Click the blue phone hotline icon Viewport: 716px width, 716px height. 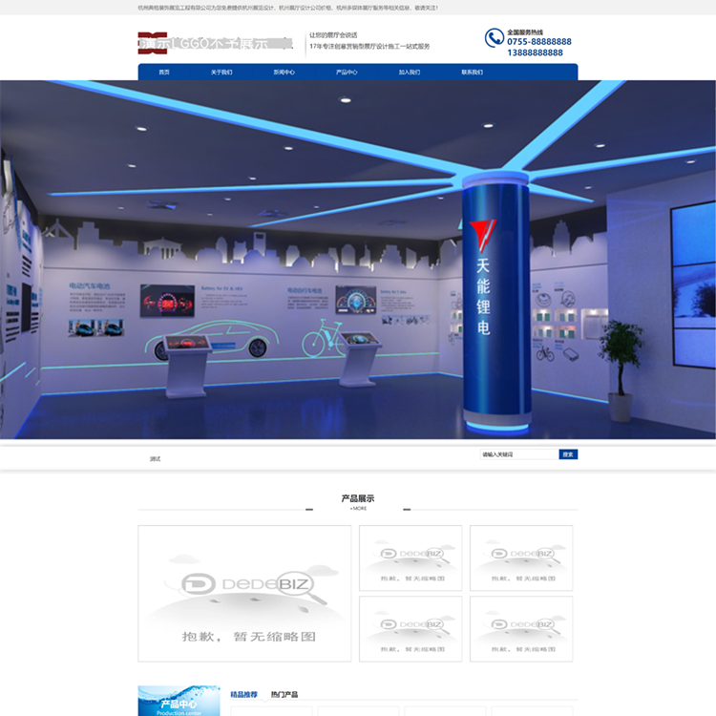pos(495,37)
